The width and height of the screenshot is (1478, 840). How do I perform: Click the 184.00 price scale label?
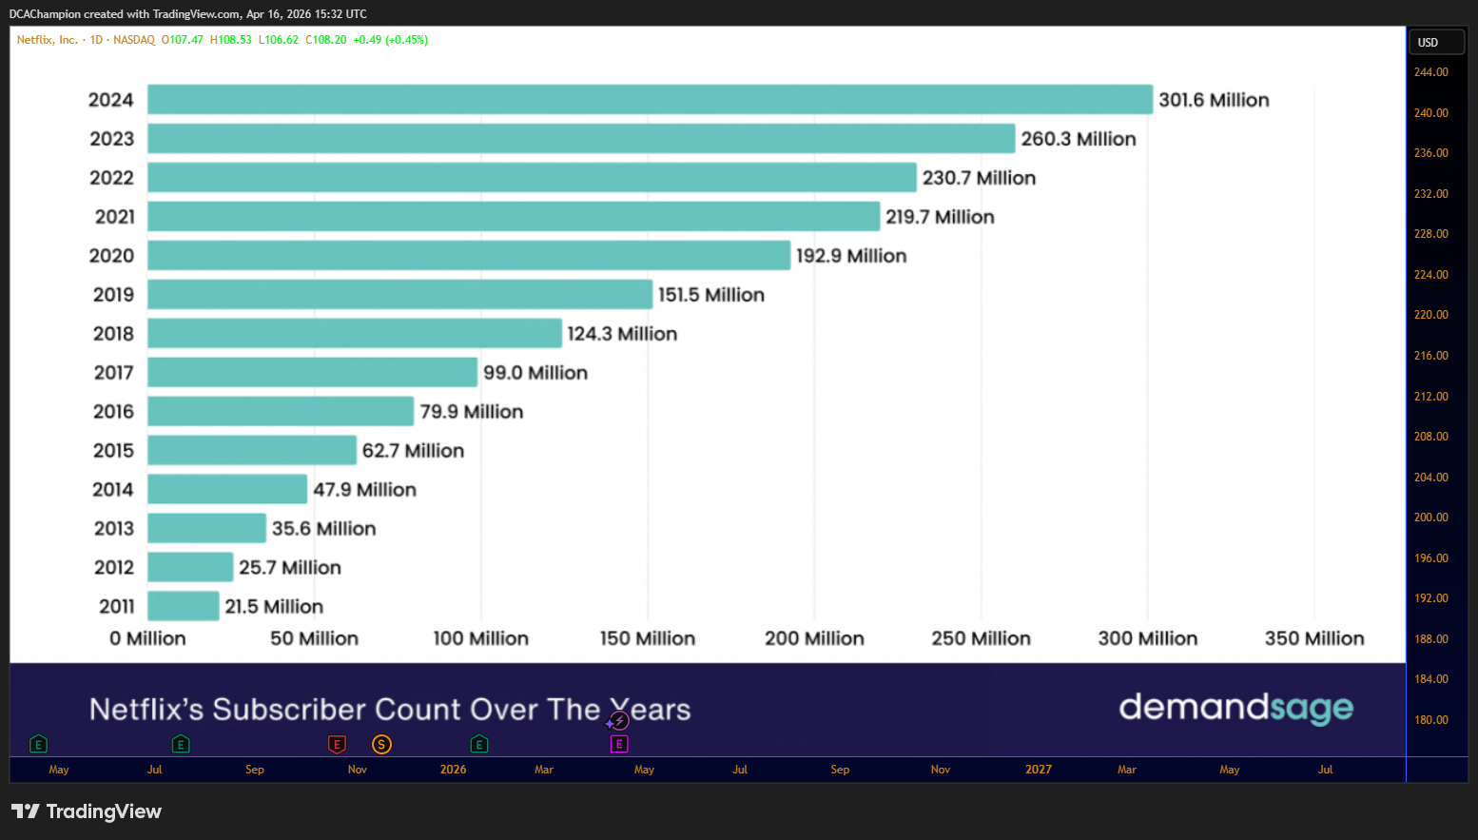click(x=1431, y=679)
